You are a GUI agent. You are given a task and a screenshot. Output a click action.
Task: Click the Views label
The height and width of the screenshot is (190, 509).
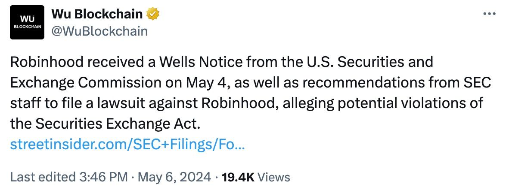tap(274, 177)
